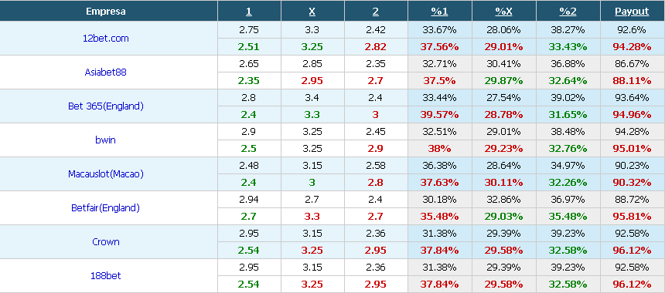Open the Bet 365(England) link
This screenshot has height=293, width=665.
106,106
